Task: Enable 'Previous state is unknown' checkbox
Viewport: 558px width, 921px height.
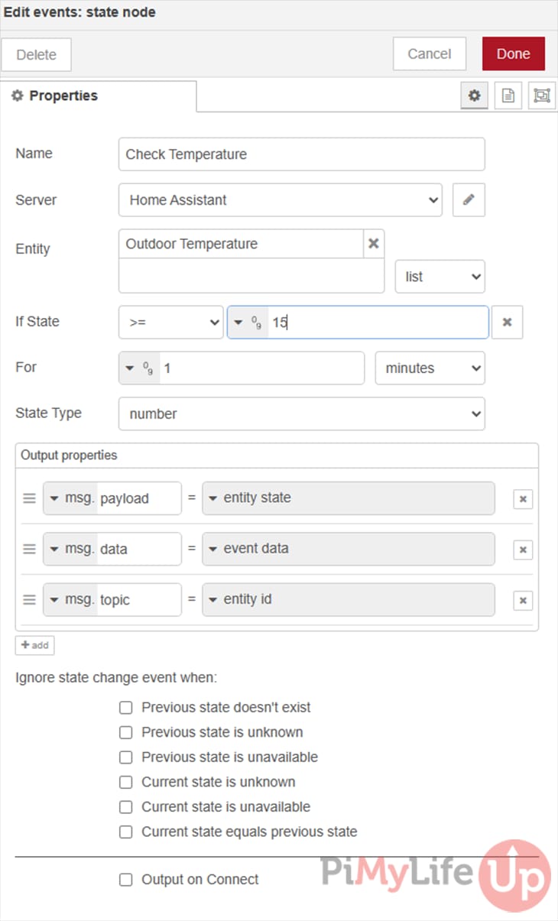Action: tap(126, 732)
